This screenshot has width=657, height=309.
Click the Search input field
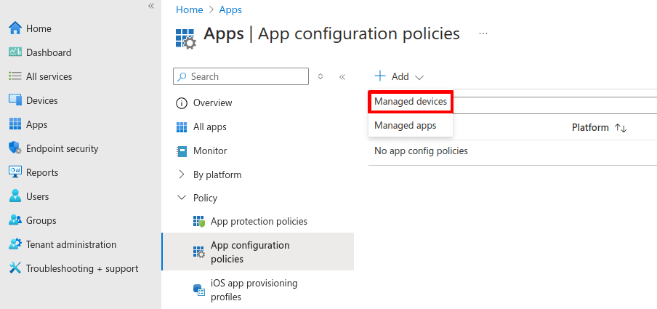[241, 76]
